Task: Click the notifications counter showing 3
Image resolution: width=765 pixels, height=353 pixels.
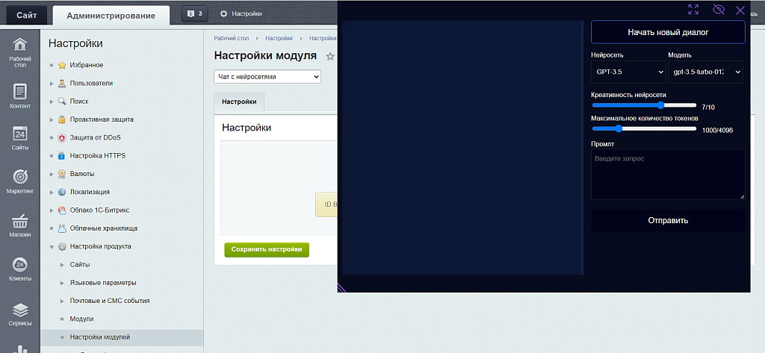Action: click(x=195, y=13)
